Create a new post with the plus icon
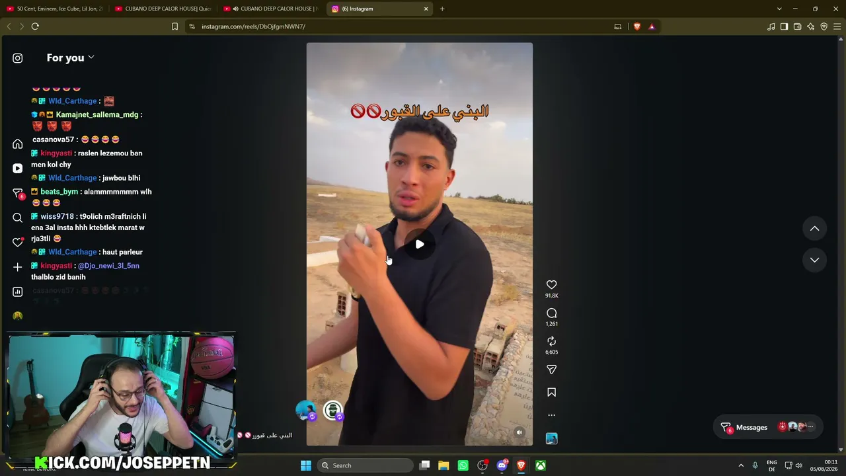The image size is (846, 476). click(18, 267)
